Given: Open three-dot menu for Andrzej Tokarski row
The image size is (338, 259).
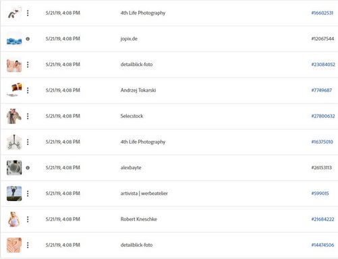Looking at the screenshot, I should tap(28, 90).
